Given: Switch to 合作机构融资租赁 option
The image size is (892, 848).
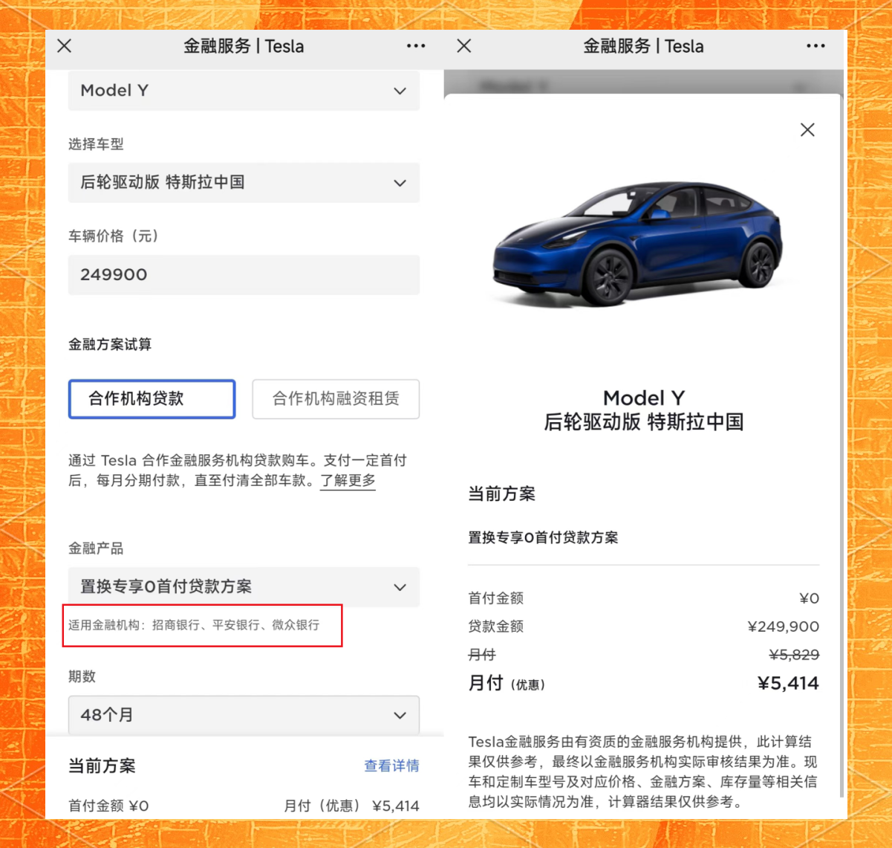Looking at the screenshot, I should click(x=336, y=399).
